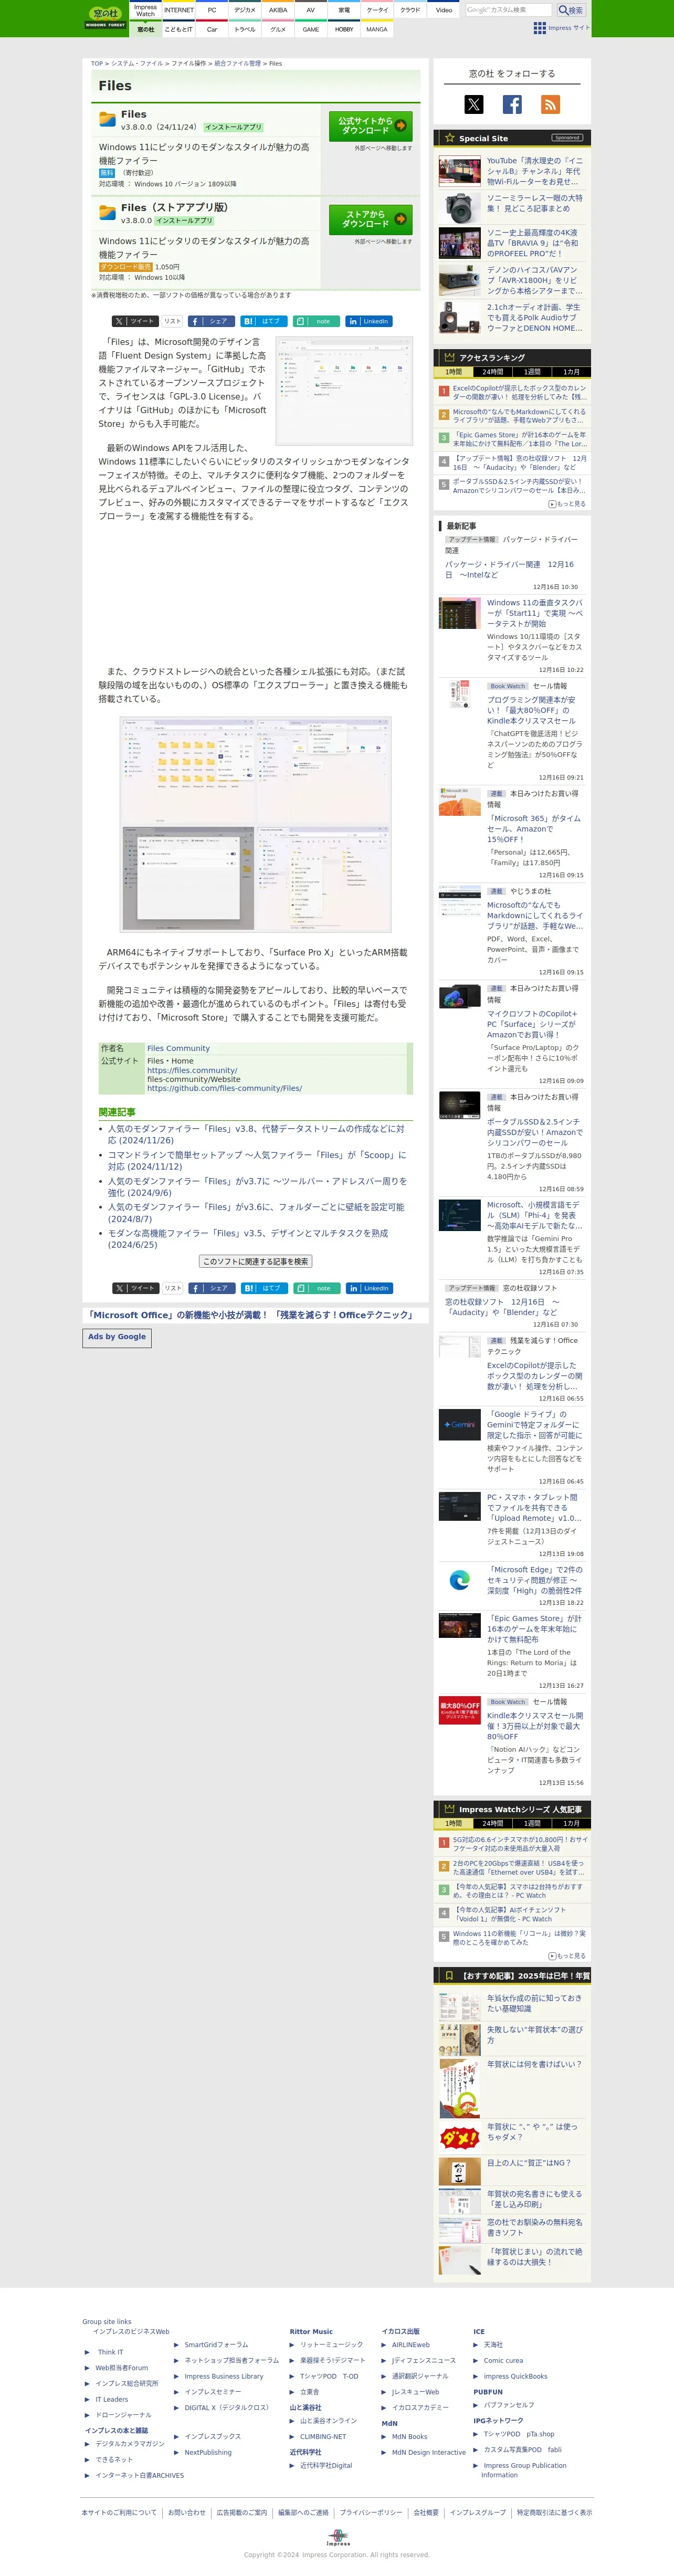Image resolution: width=674 pixels, height=2576 pixels.
Task: Click the ダメ! nengajo article thumbnail
Action: point(459,2138)
